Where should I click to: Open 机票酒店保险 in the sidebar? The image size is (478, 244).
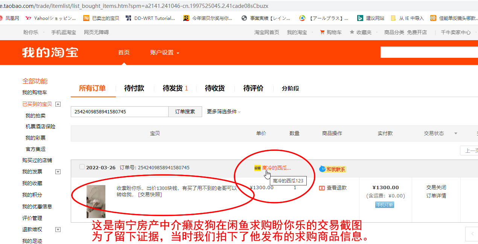(x=40, y=127)
